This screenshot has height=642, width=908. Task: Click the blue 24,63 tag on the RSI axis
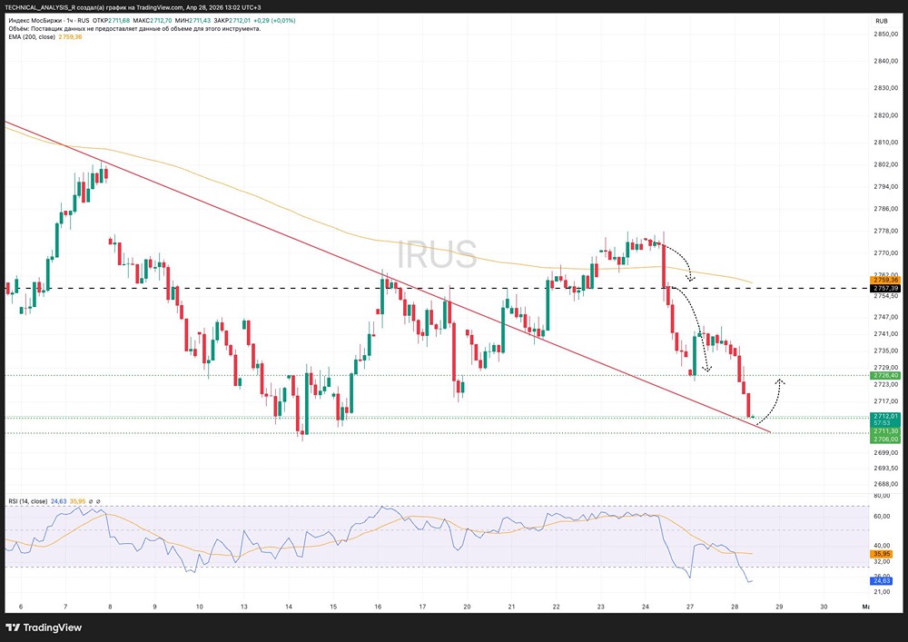point(882,580)
